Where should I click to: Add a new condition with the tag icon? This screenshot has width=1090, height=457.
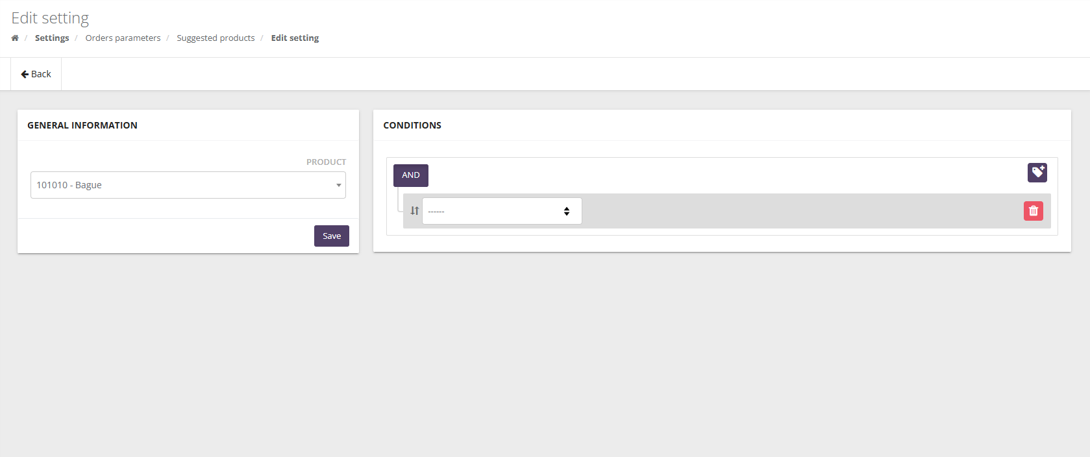coord(1037,172)
